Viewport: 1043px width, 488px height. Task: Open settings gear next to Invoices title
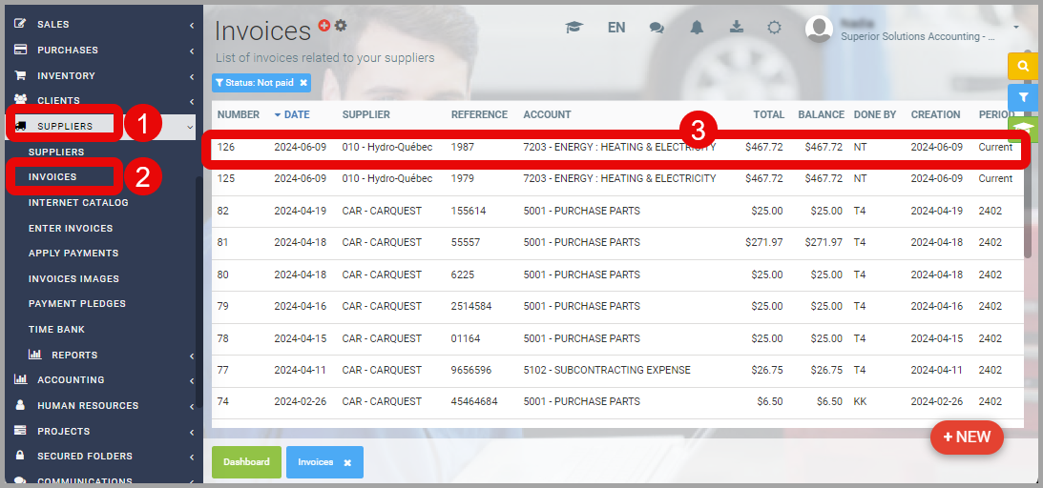tap(341, 26)
